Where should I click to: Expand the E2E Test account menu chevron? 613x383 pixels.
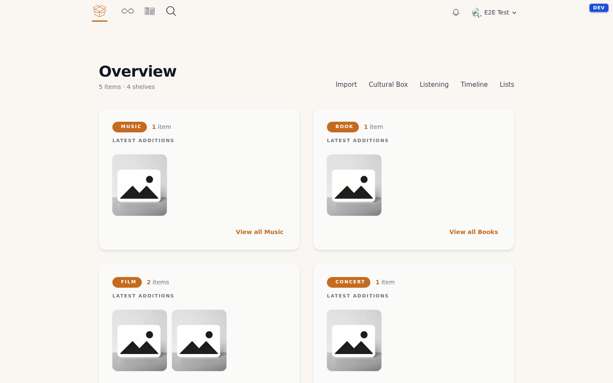pos(514,13)
